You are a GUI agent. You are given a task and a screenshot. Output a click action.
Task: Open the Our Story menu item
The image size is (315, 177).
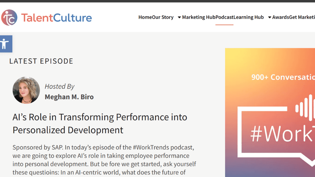[x=162, y=17]
